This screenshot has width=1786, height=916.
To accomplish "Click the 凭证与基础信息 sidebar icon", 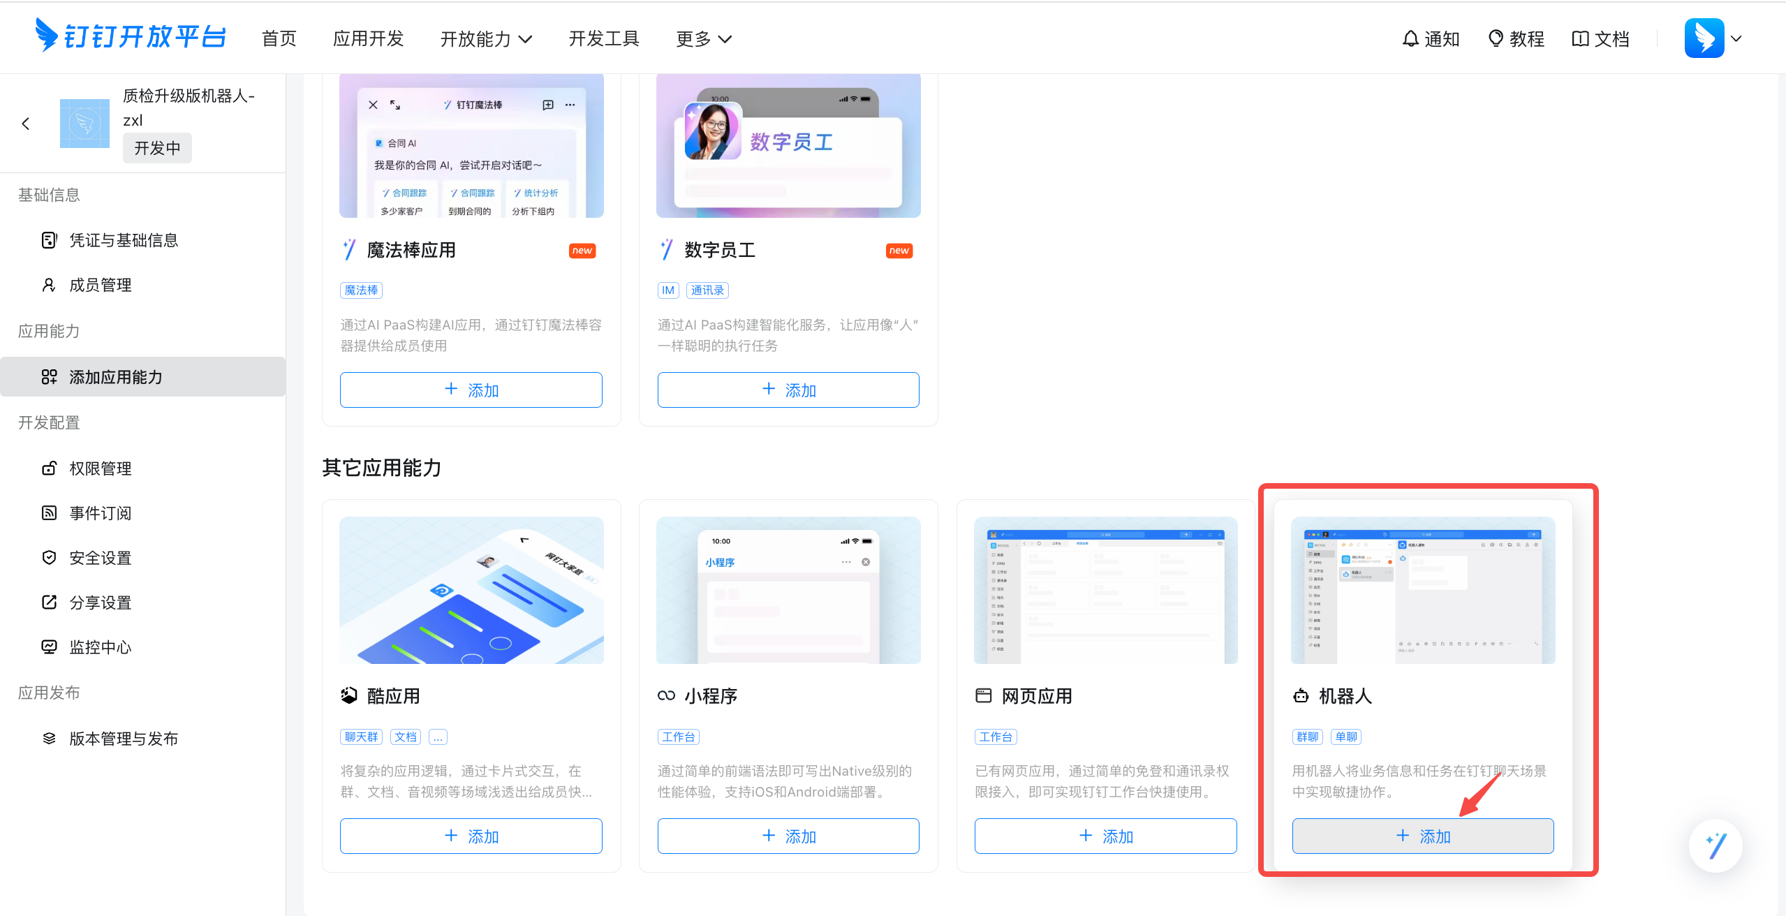I will (x=49, y=240).
